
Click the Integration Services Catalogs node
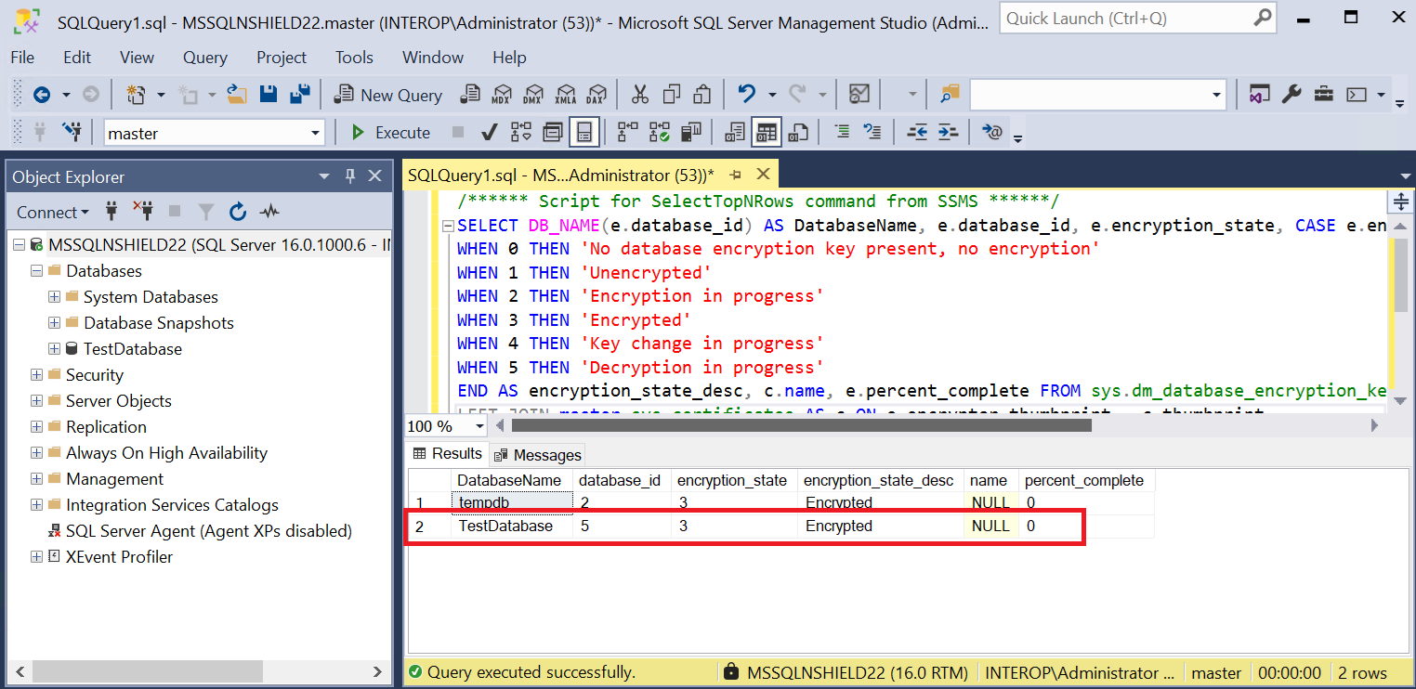coord(172,505)
